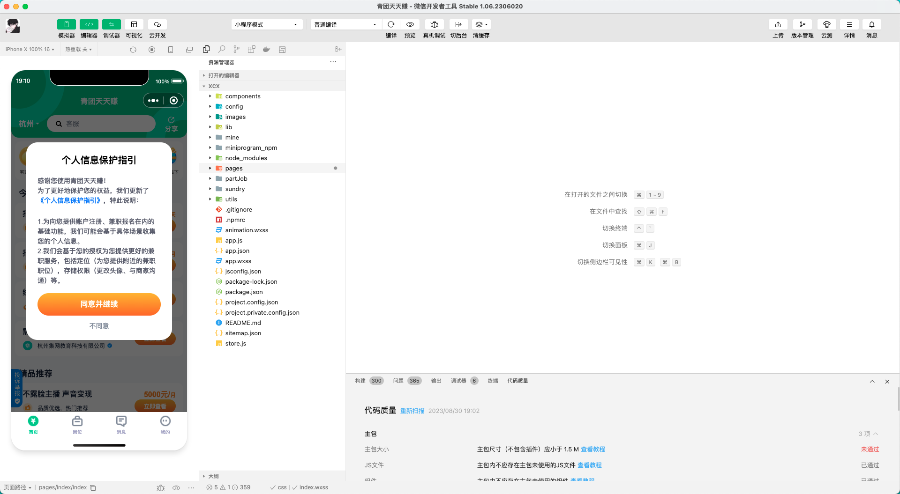Refresh the simulator
Viewport: 900px width, 494px height.
(x=133, y=50)
